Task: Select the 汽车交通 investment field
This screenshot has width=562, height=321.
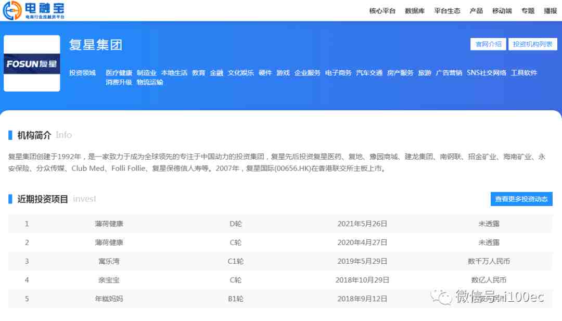Action: click(369, 73)
